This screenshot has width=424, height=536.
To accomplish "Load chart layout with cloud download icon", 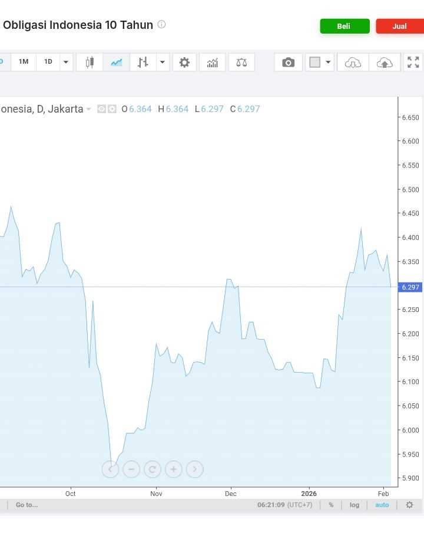I will pos(353,63).
